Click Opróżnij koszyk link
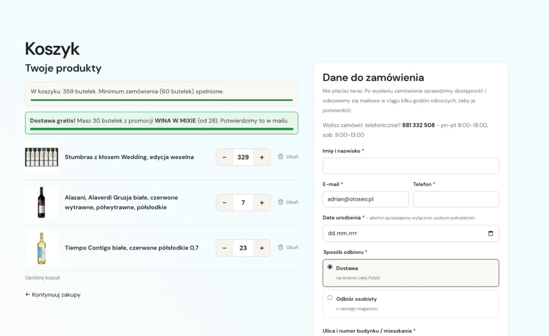 click(x=42, y=278)
